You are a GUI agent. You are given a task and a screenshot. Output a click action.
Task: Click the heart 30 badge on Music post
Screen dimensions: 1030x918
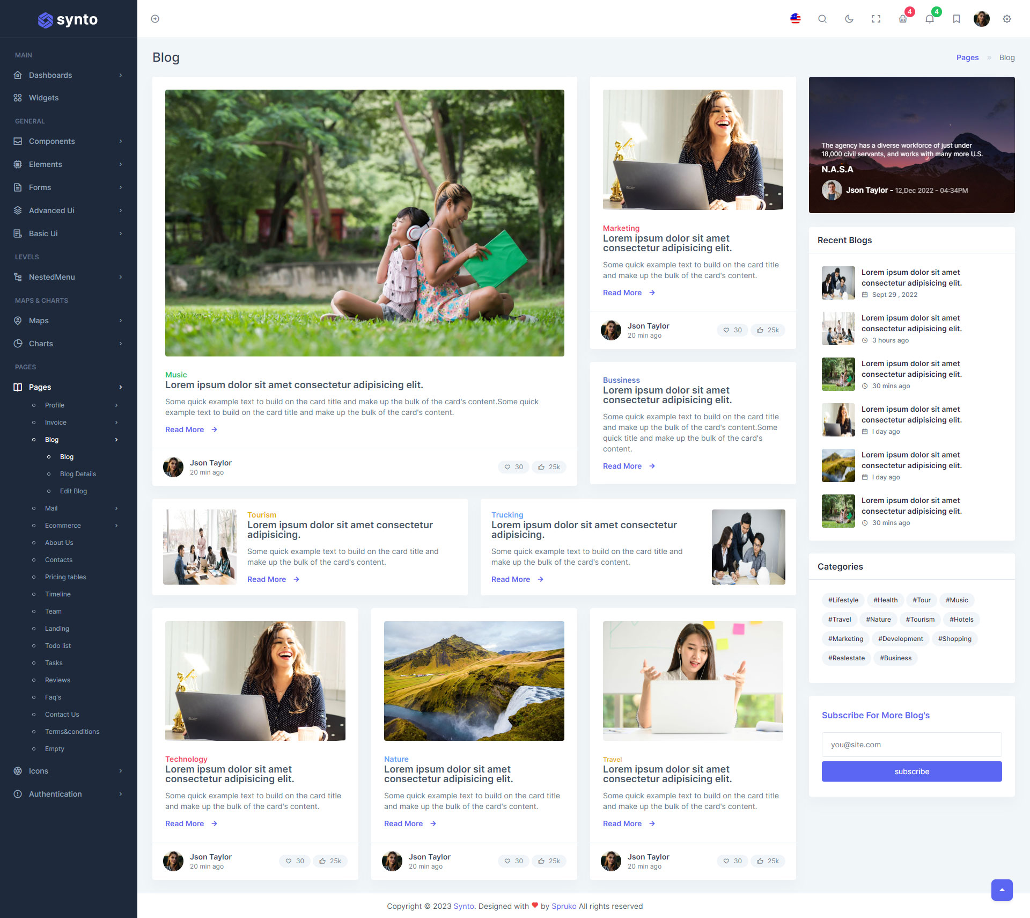click(x=513, y=467)
